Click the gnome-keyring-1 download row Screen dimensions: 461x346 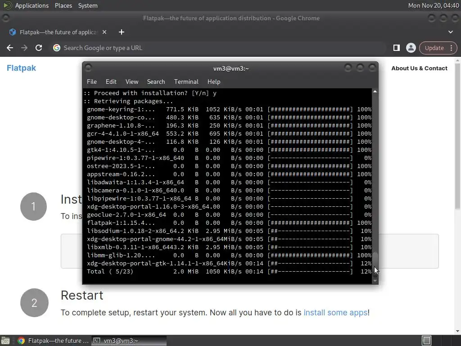click(229, 109)
